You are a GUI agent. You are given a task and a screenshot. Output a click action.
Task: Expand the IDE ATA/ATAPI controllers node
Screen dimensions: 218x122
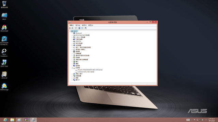click(72, 35)
